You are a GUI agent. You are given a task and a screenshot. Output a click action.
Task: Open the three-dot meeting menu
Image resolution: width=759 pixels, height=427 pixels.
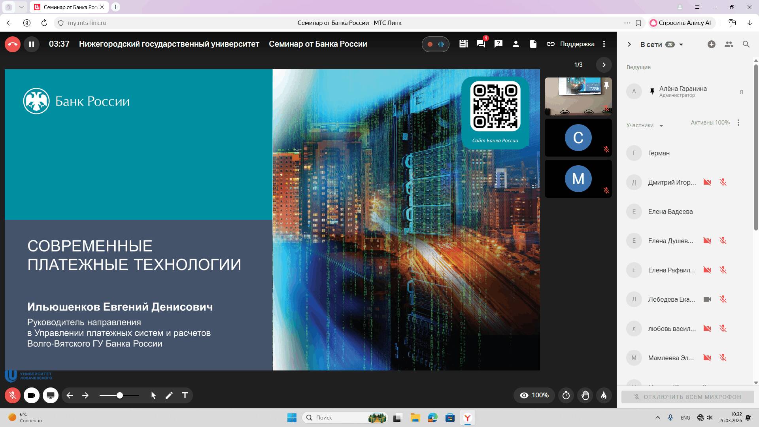click(x=604, y=44)
